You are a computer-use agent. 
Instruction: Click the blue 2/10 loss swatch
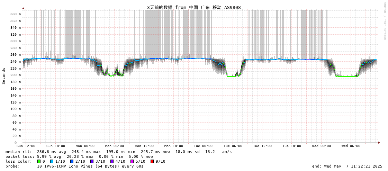click(72, 161)
